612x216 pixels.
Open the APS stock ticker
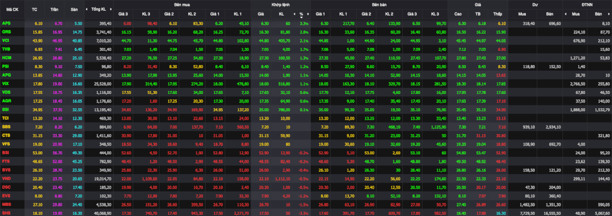(6, 23)
